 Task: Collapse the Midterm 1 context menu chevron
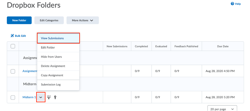[x=41, y=97]
